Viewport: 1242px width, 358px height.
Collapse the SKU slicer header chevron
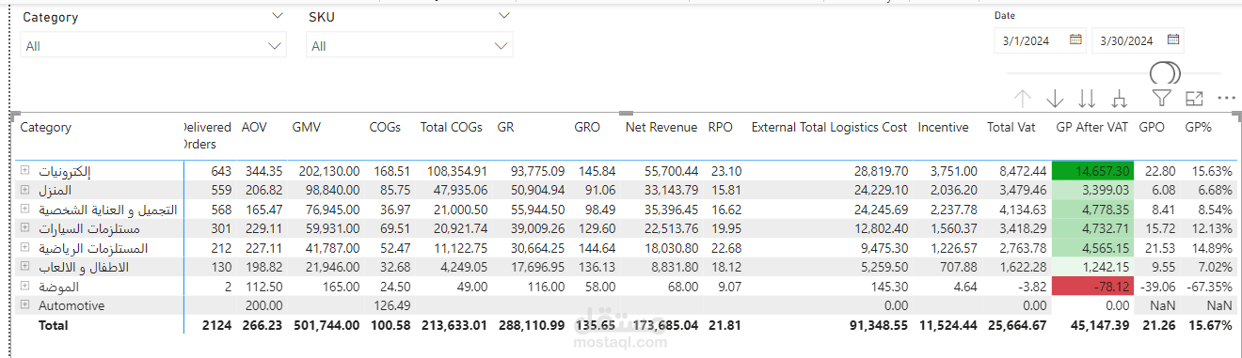point(504,16)
